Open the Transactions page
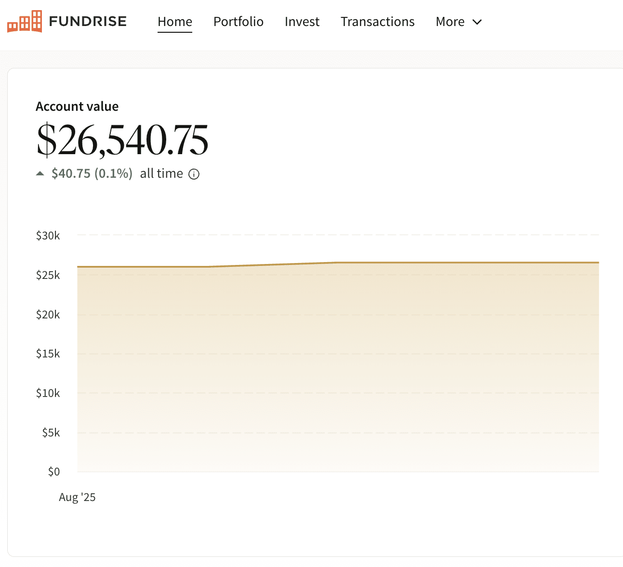 pyautogui.click(x=377, y=22)
